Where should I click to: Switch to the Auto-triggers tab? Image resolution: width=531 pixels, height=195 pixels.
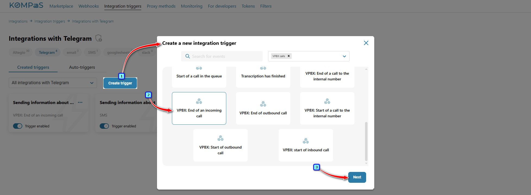pos(82,67)
